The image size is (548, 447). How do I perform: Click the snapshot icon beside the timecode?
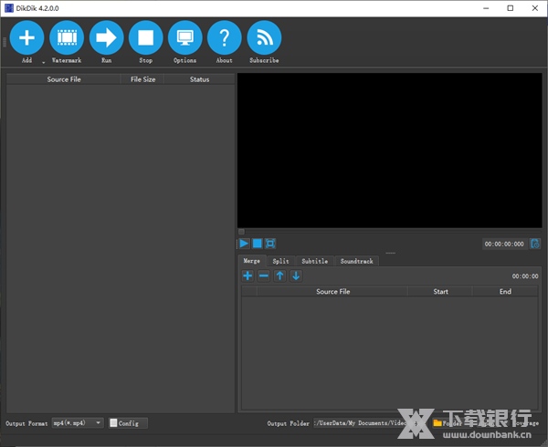point(535,244)
